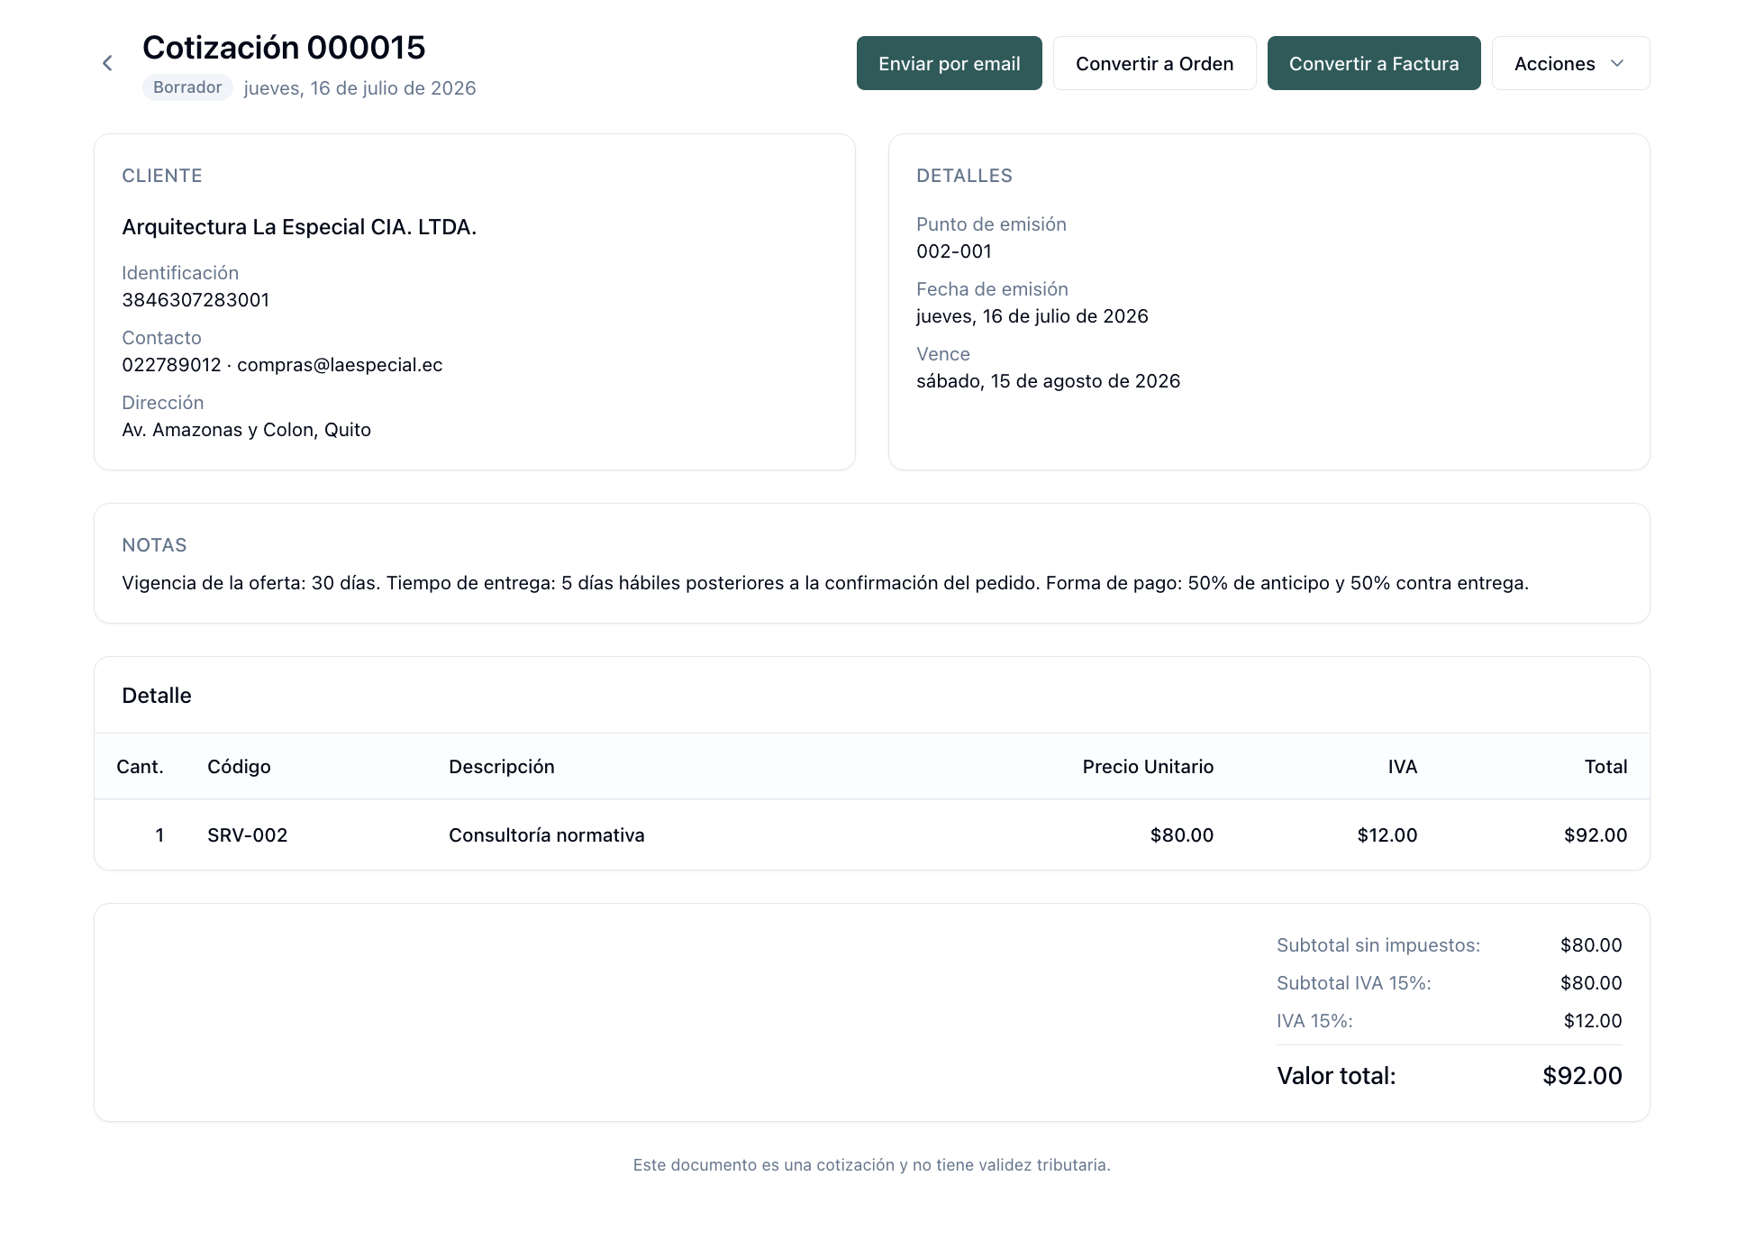Select the identification number 3846307283001

coord(196,300)
